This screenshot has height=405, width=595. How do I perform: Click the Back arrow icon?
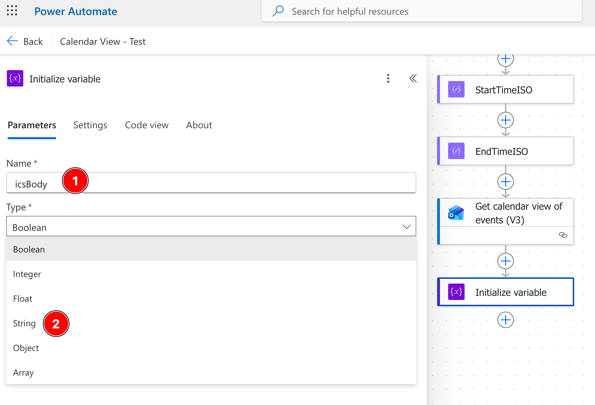click(x=12, y=41)
